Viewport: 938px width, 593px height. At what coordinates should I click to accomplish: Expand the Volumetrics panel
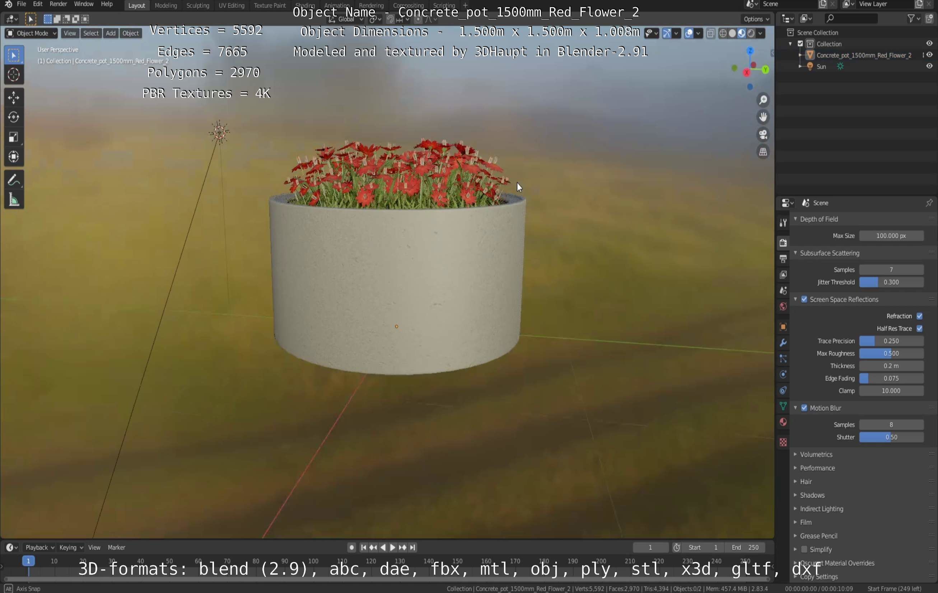816,455
